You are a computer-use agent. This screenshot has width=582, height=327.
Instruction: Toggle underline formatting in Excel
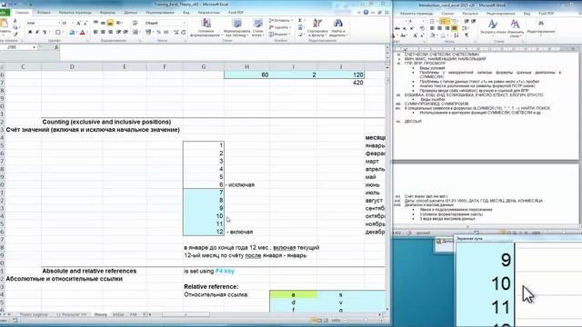click(x=45, y=33)
